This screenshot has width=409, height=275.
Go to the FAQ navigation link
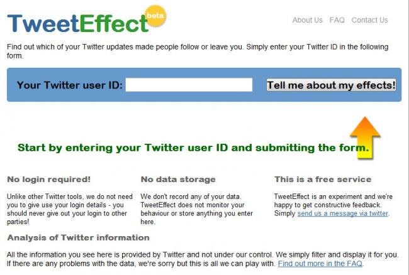pyautogui.click(x=337, y=20)
